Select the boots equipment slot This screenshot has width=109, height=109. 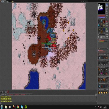[102, 32]
